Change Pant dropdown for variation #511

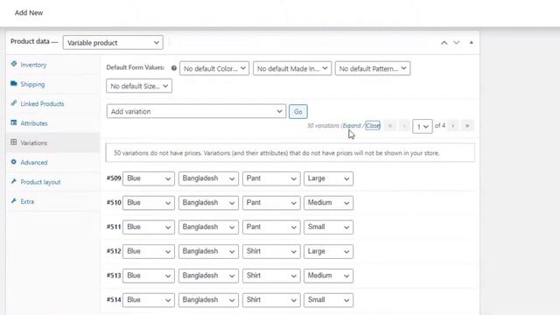[271, 227]
